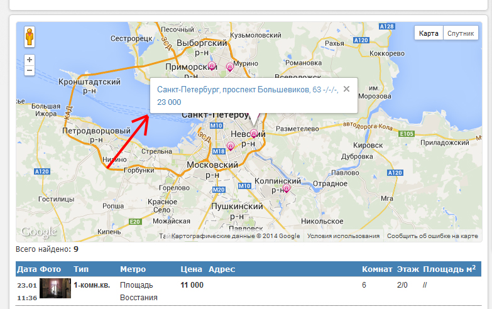The height and width of the screenshot is (309, 492).
Task: Sort table by Метро column header
Action: coord(133,269)
